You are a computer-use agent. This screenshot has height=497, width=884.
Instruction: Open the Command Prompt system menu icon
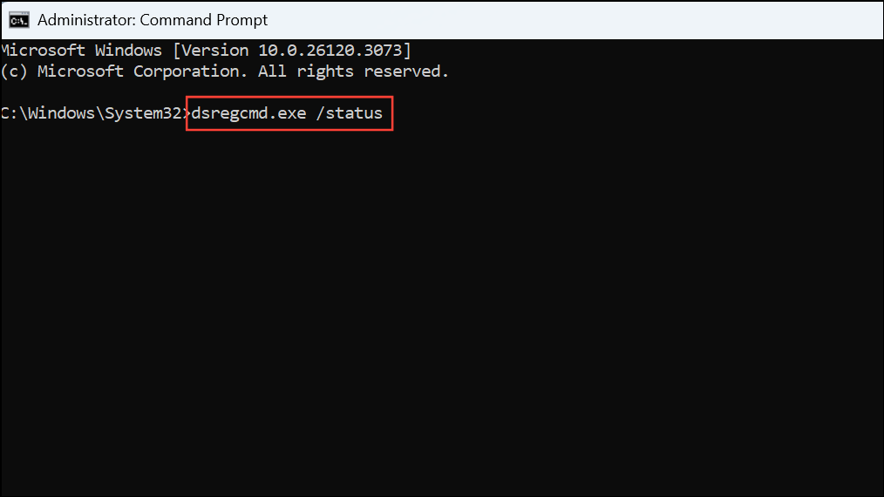coord(18,20)
